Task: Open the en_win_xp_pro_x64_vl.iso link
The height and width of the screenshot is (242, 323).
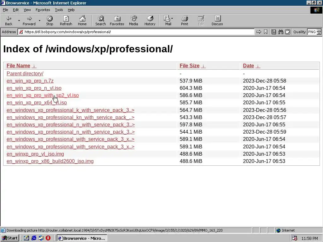Action: (37, 102)
